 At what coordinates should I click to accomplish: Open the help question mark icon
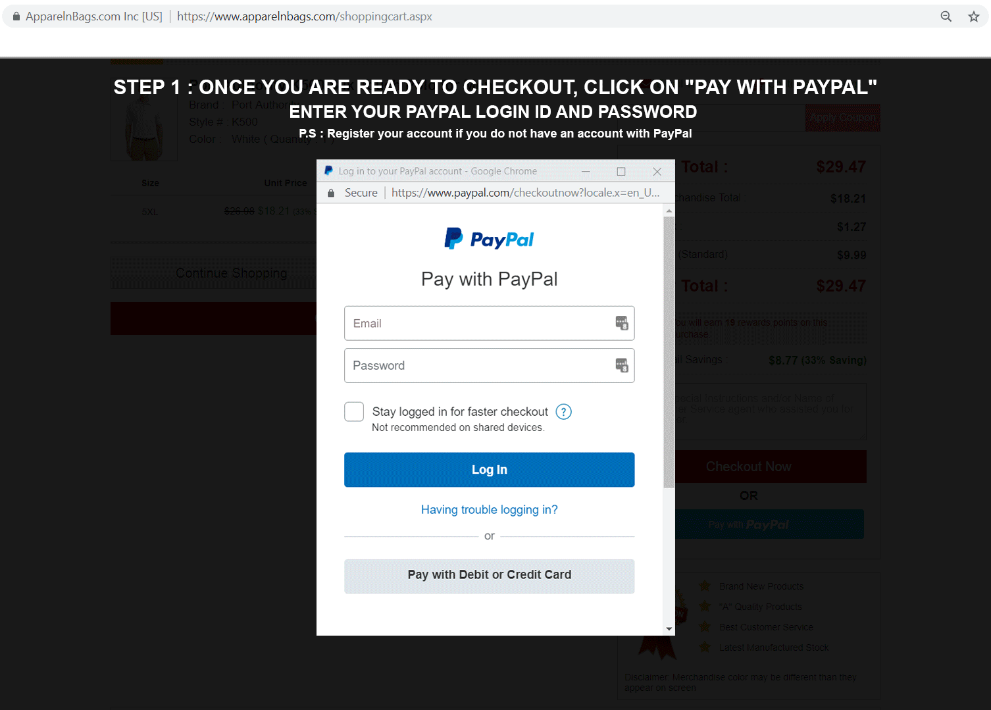[x=564, y=412]
